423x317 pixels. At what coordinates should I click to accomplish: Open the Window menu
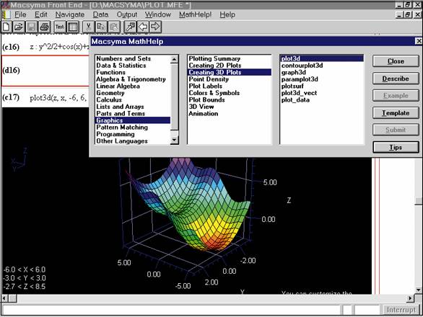point(158,15)
